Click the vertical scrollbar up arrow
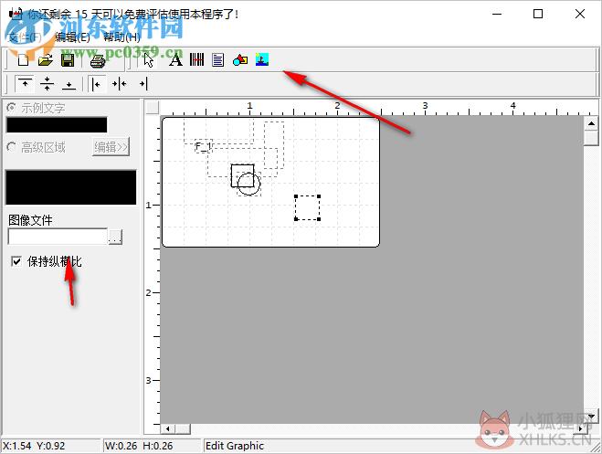The width and height of the screenshot is (602, 454). pyautogui.click(x=591, y=123)
